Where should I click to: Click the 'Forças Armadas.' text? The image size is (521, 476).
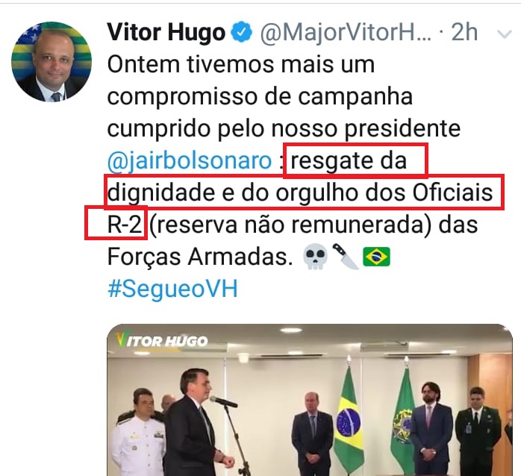(200, 257)
